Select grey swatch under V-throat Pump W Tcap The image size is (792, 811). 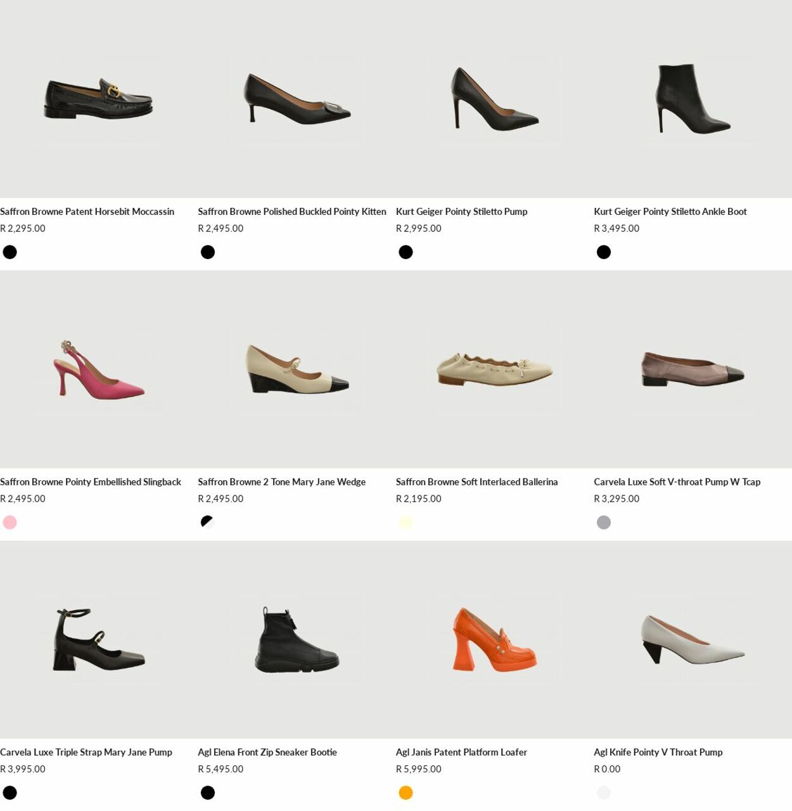pos(604,523)
